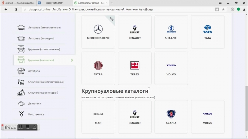This screenshot has height=139, width=248.
Task: Expand the Грузовые (иномарки) chevron
Action: (72, 60)
